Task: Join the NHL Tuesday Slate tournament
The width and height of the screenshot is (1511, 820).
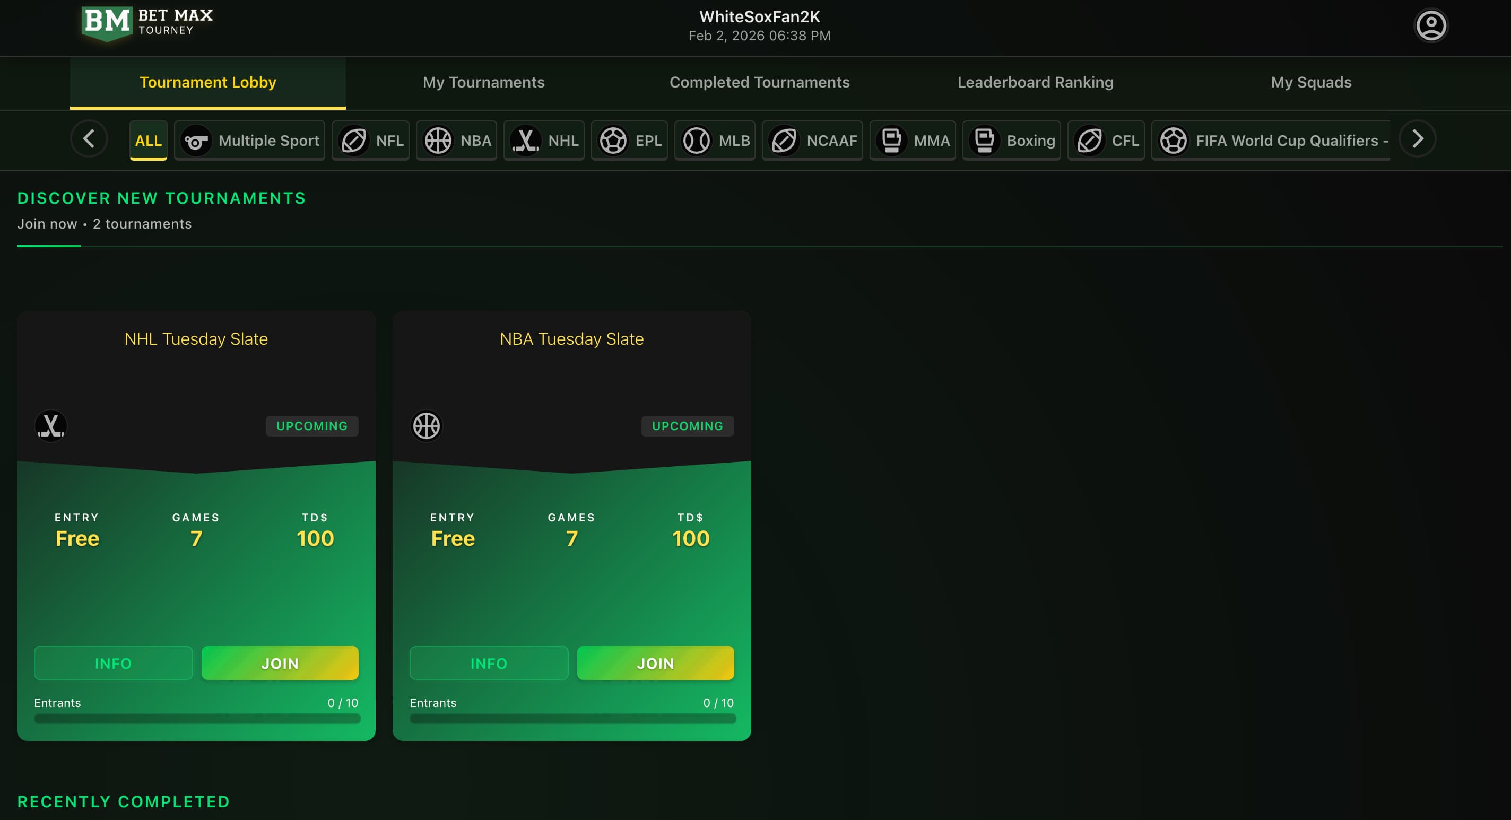Action: pyautogui.click(x=280, y=663)
